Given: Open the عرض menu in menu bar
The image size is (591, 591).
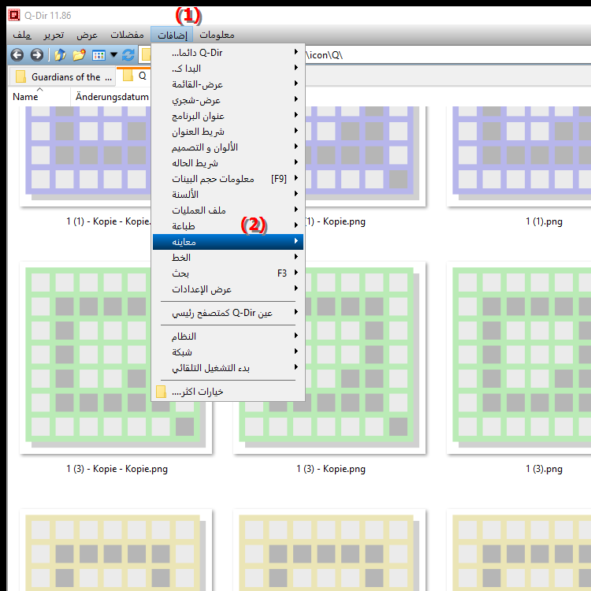Looking at the screenshot, I should (87, 35).
